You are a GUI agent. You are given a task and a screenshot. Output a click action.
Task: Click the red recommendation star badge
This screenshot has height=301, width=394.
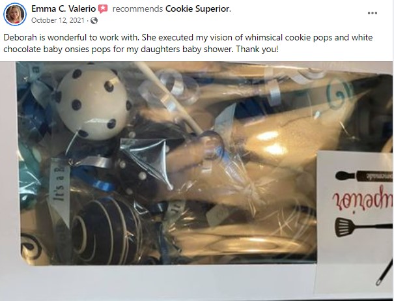click(x=103, y=9)
